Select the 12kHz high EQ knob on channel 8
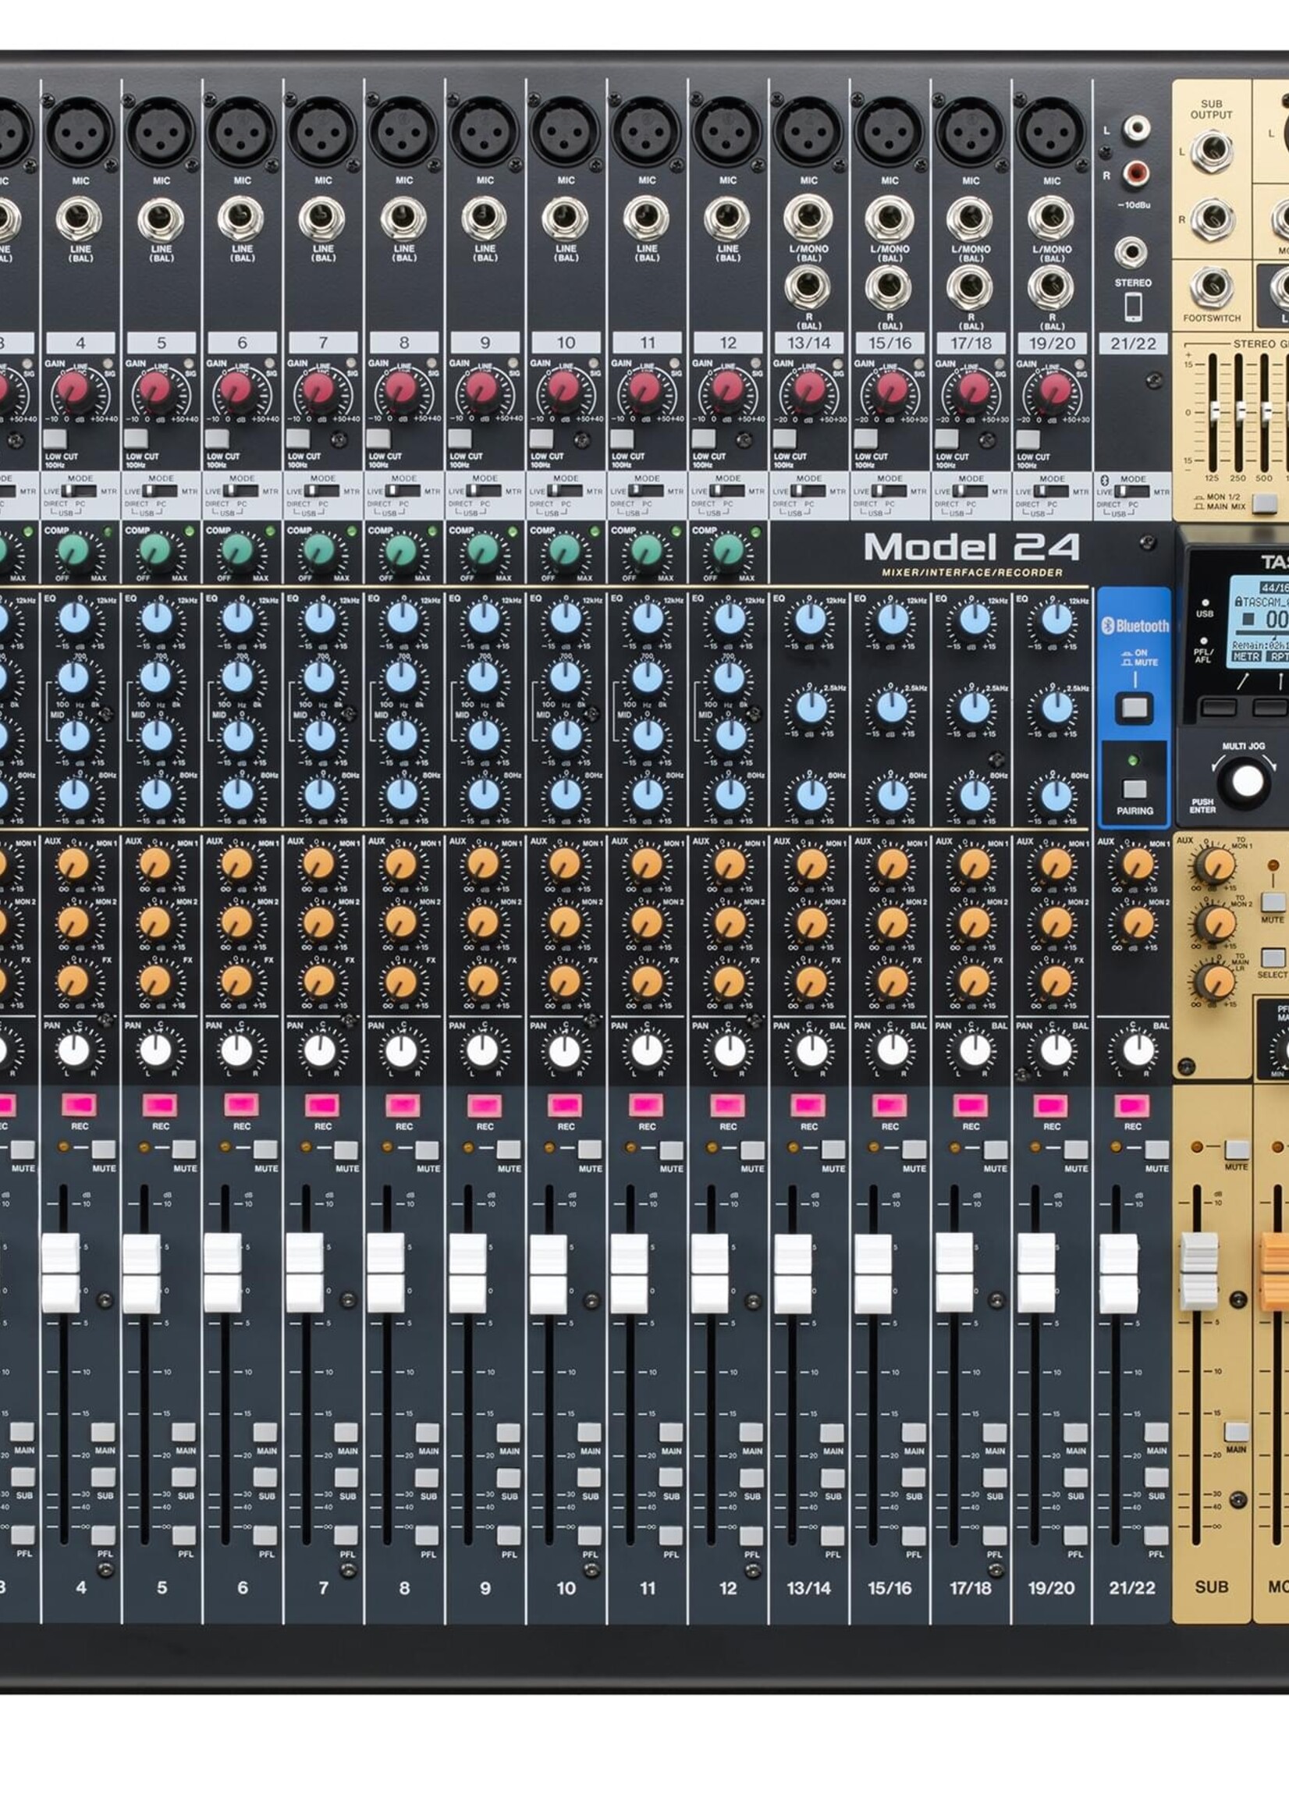 pos(403,617)
